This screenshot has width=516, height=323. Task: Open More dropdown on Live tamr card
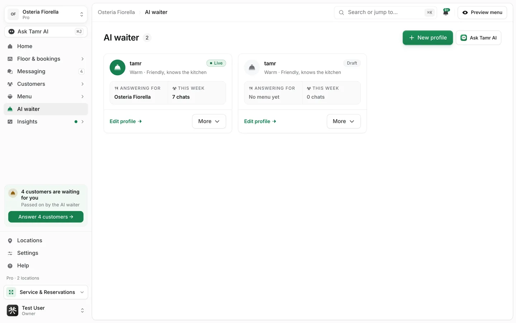(209, 121)
